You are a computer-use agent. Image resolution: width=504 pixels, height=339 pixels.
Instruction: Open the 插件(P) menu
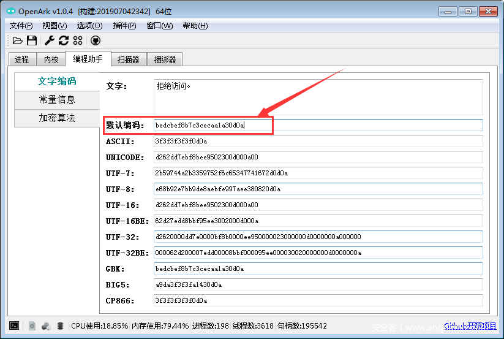pyautogui.click(x=124, y=26)
